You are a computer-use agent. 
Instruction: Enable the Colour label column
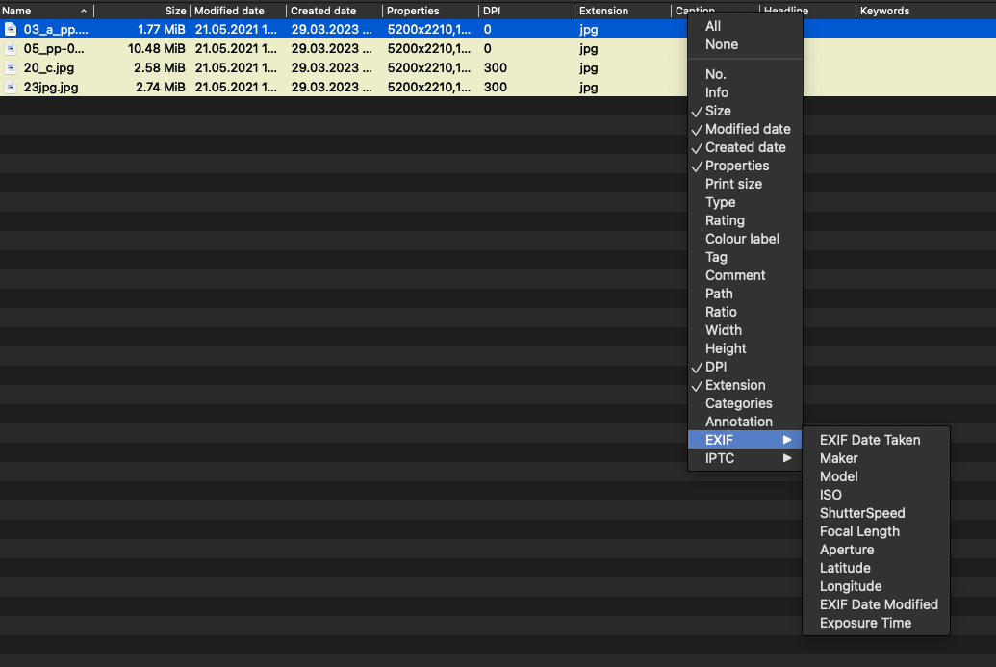[742, 239]
